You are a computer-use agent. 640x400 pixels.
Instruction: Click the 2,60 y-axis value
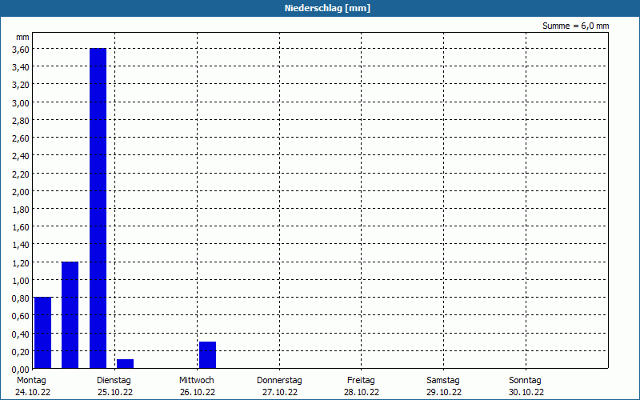(x=21, y=138)
